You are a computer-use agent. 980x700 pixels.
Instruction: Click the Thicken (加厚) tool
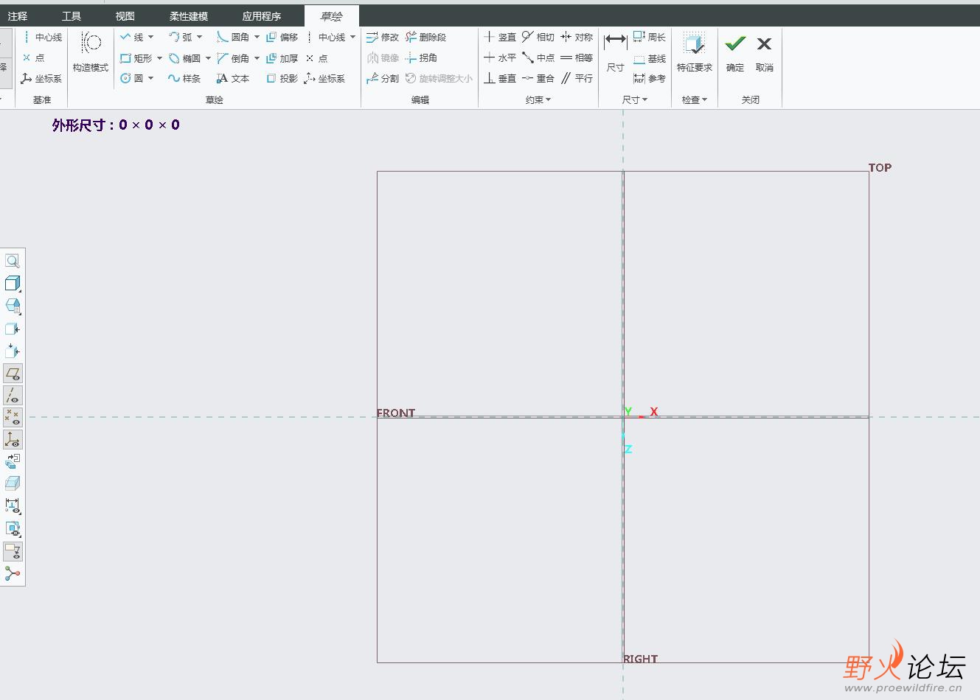[x=282, y=57]
